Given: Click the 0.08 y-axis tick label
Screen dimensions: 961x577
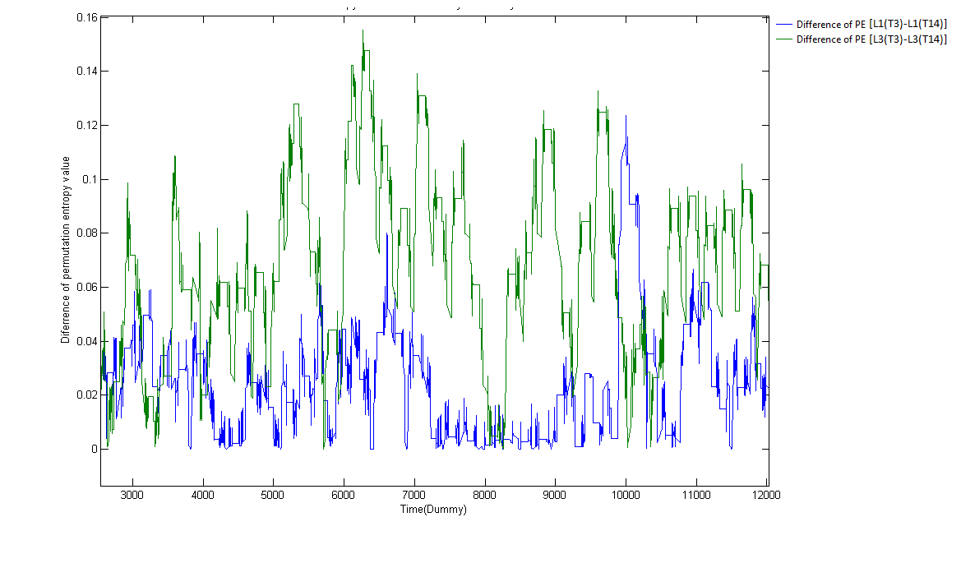Looking at the screenshot, I should (x=86, y=233).
